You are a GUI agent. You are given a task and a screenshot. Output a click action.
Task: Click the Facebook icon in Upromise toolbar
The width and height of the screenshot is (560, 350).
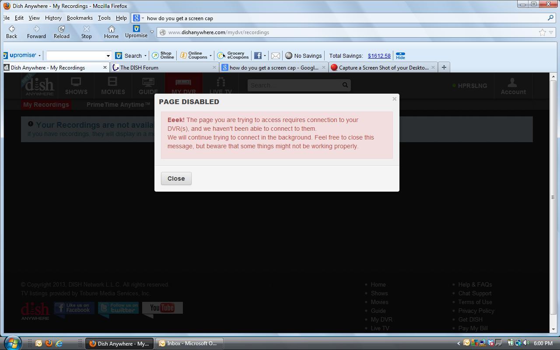(x=258, y=56)
